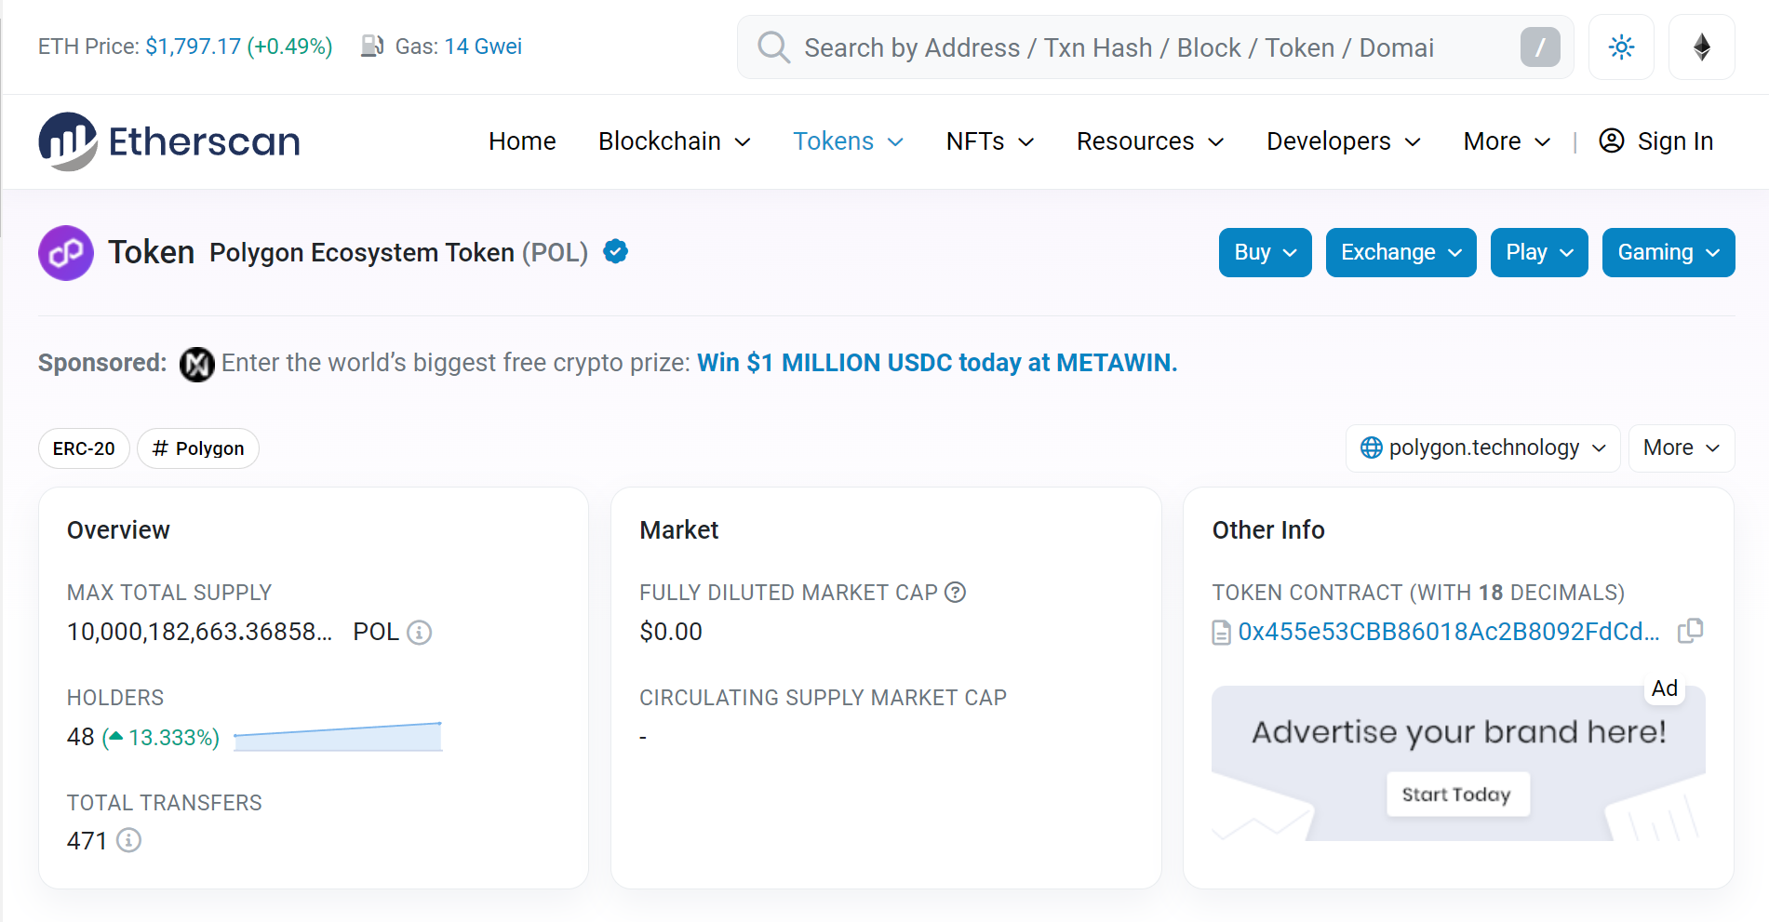The height and width of the screenshot is (922, 1769).
Task: Click the Polygon Ecosystem Token (POL) title
Action: click(x=398, y=253)
